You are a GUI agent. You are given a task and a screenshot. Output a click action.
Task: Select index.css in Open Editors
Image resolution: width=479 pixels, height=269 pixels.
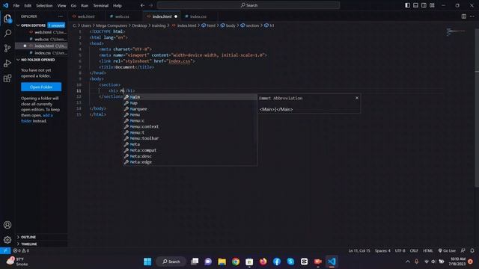coord(41,53)
